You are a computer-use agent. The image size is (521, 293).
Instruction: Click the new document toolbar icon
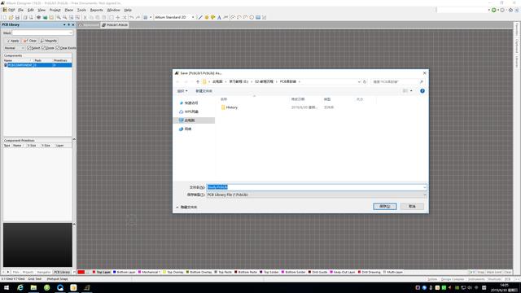(5, 17)
